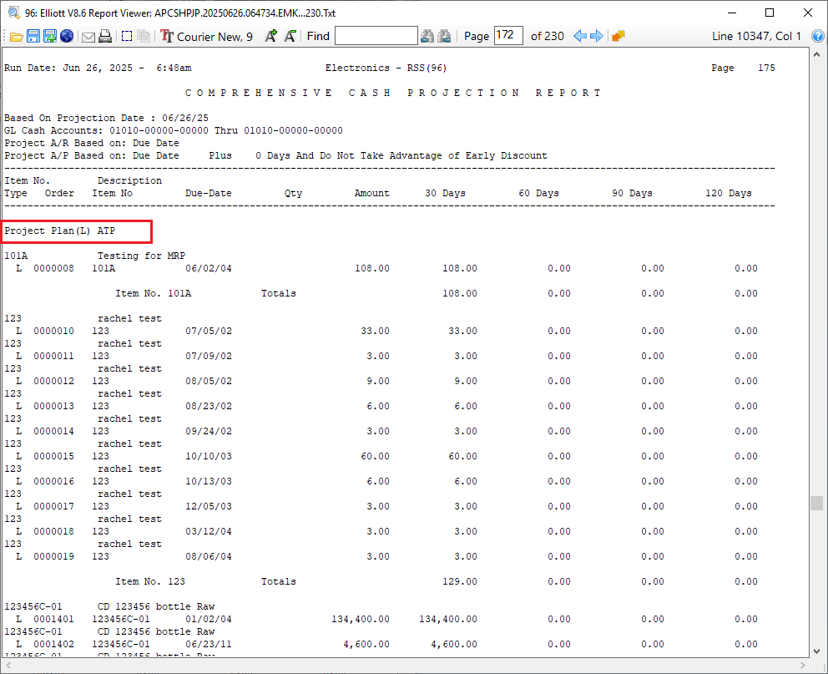Click due date 08/06/04
Image resolution: width=828 pixels, height=674 pixels.
click(x=209, y=557)
